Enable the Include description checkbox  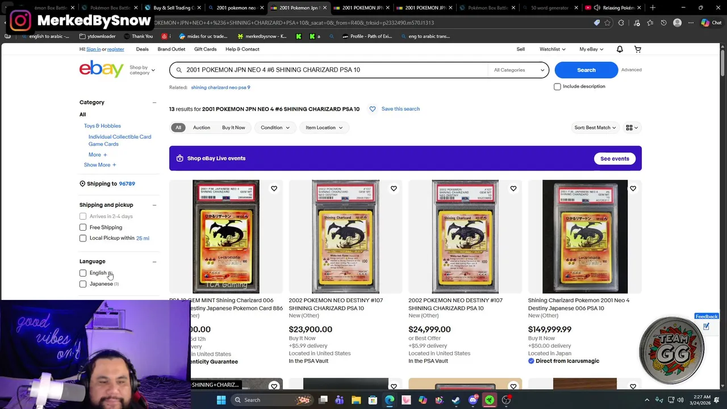557,87
